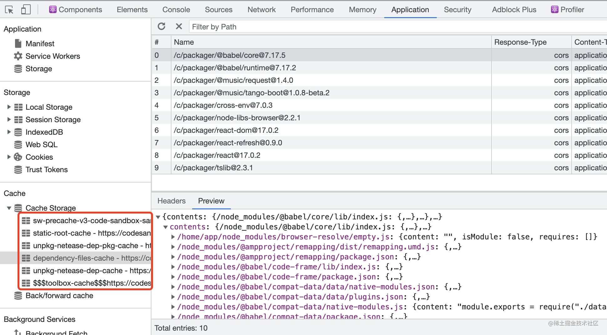Toggle the device toolbar icon

[26, 10]
